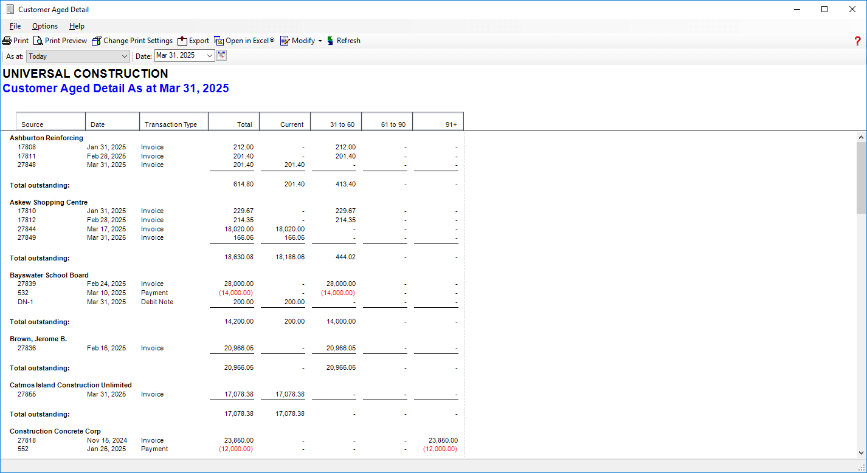Click the Mar 17, 2025 date
Image resolution: width=867 pixels, height=473 pixels.
pos(106,229)
